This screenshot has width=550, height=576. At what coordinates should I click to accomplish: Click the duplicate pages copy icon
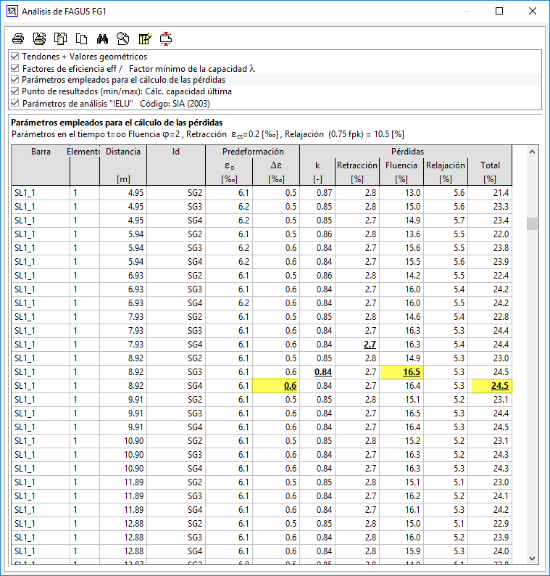[x=81, y=38]
